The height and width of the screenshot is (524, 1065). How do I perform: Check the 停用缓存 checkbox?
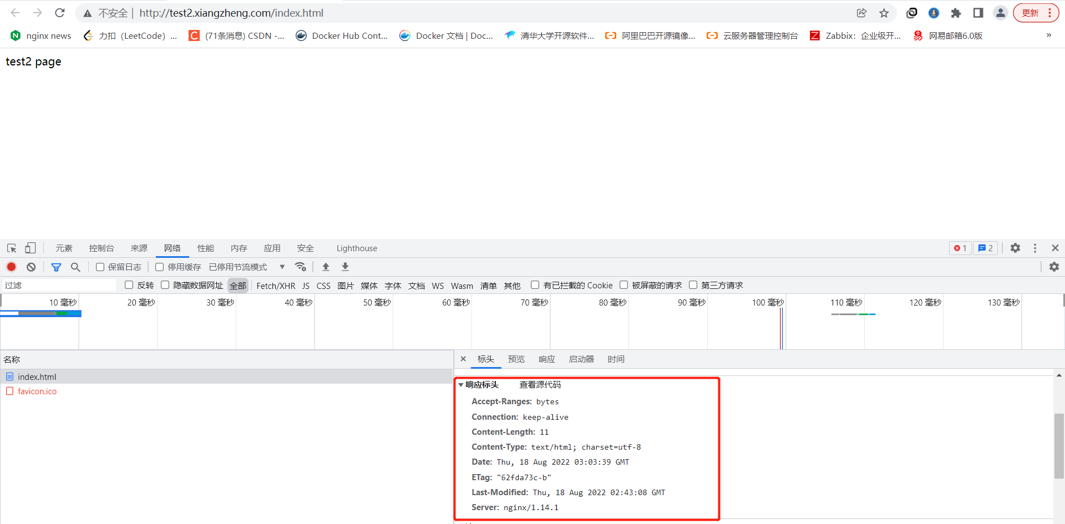tap(160, 267)
